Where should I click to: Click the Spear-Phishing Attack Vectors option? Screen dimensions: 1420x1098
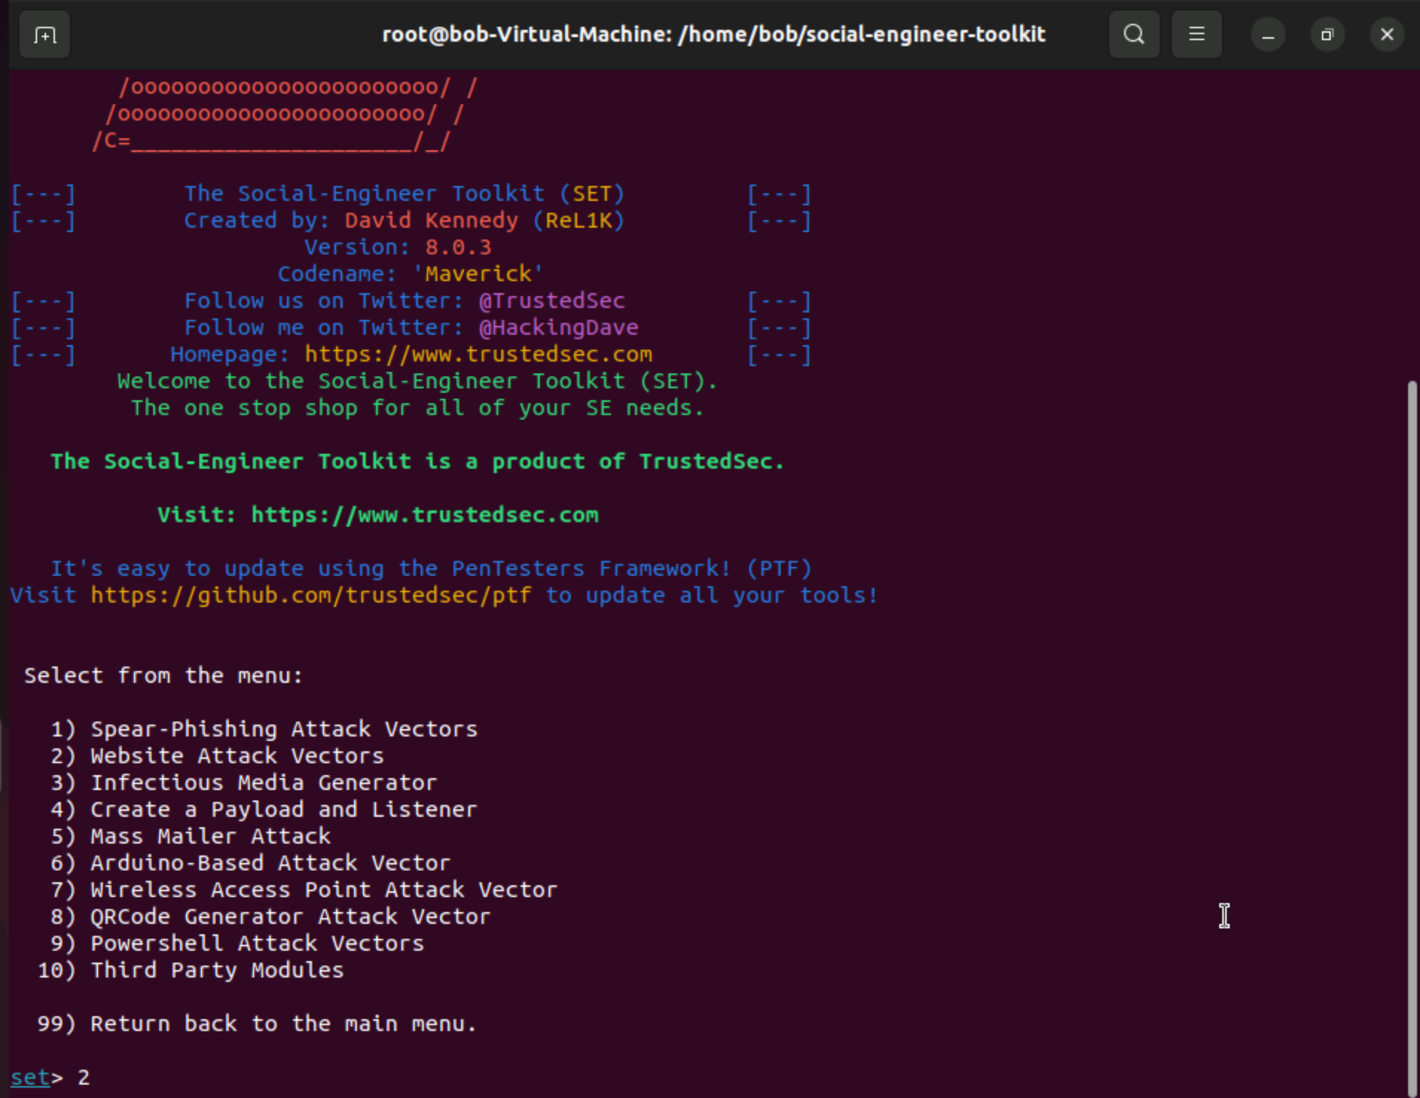coord(283,729)
